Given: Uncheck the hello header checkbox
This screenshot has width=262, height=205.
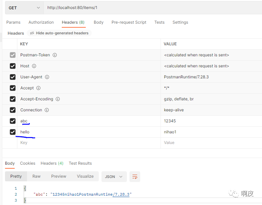Looking at the screenshot, I should point(13,132).
